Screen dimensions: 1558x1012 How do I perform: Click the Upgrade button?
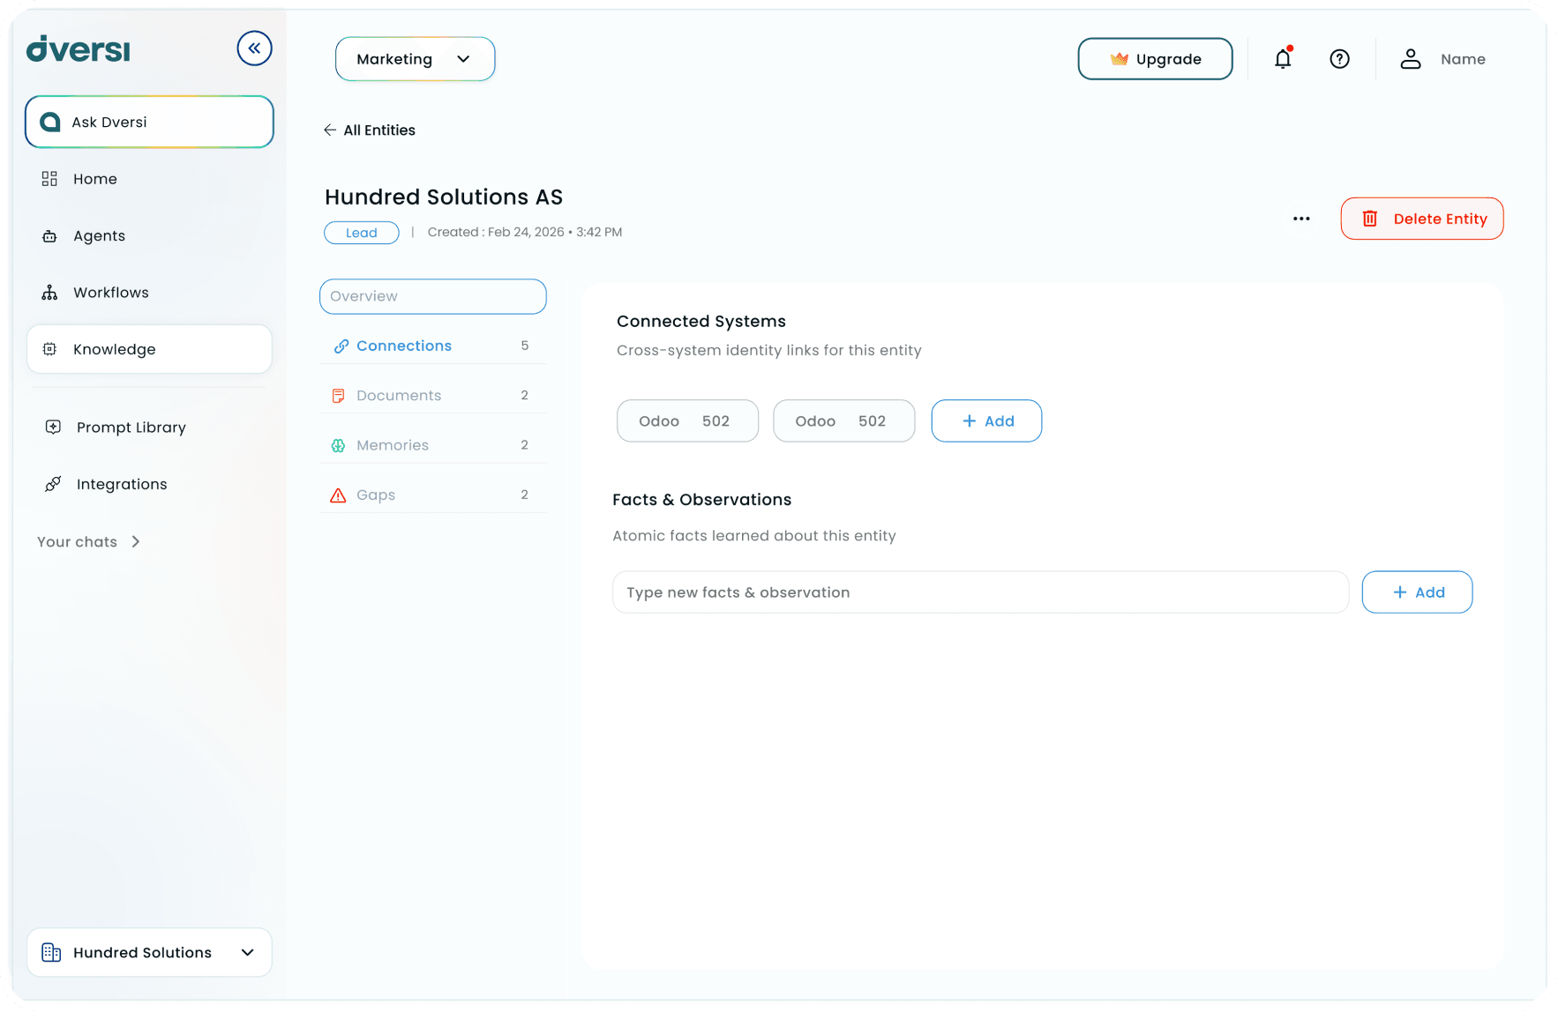[1155, 59]
